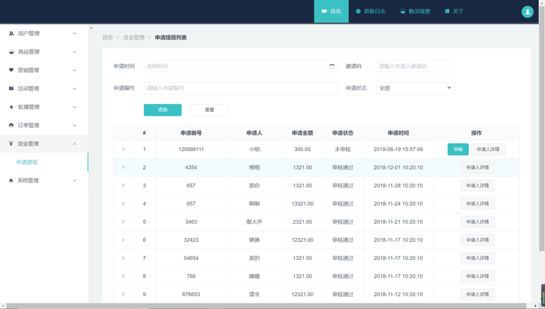Image resolution: width=545 pixels, height=309 pixels.
Task: Open the 关于 top menu
Action: pos(454,12)
